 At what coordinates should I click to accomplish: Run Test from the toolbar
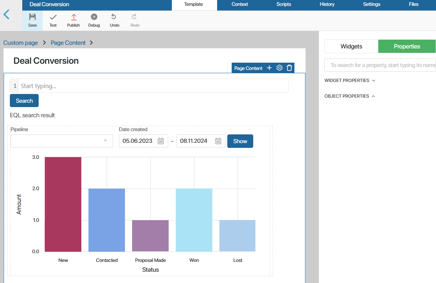53,20
